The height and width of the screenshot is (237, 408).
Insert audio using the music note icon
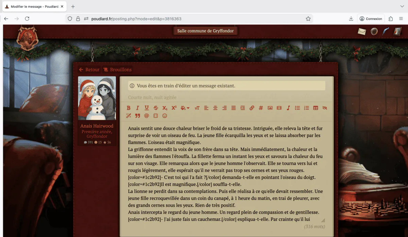click(x=288, y=108)
